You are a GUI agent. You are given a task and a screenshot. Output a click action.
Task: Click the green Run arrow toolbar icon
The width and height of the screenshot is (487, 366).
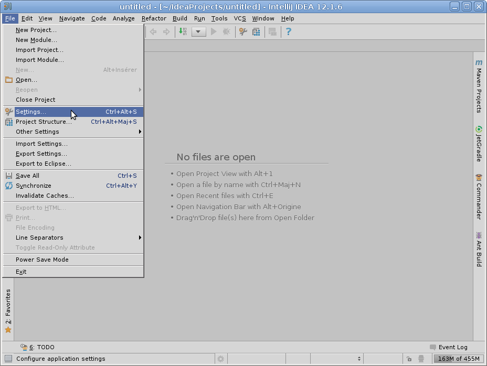click(x=214, y=31)
